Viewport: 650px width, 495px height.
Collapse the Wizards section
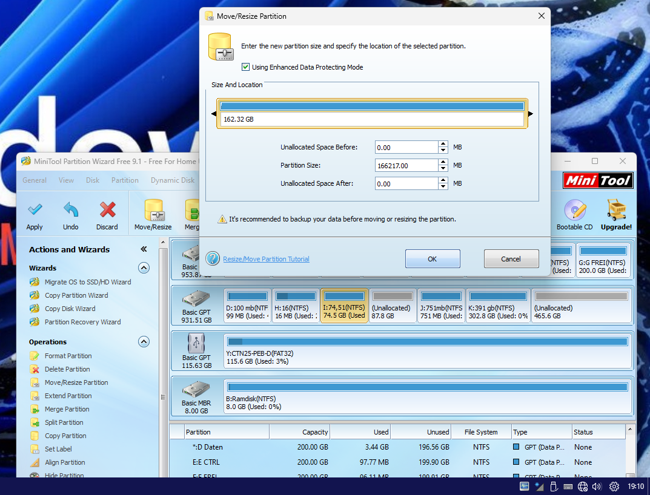point(144,267)
